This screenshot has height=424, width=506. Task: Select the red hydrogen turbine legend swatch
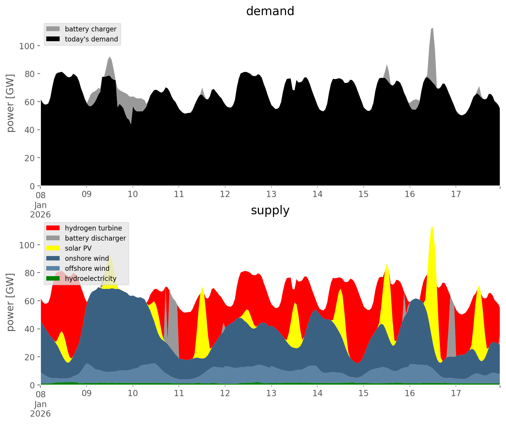click(x=53, y=228)
